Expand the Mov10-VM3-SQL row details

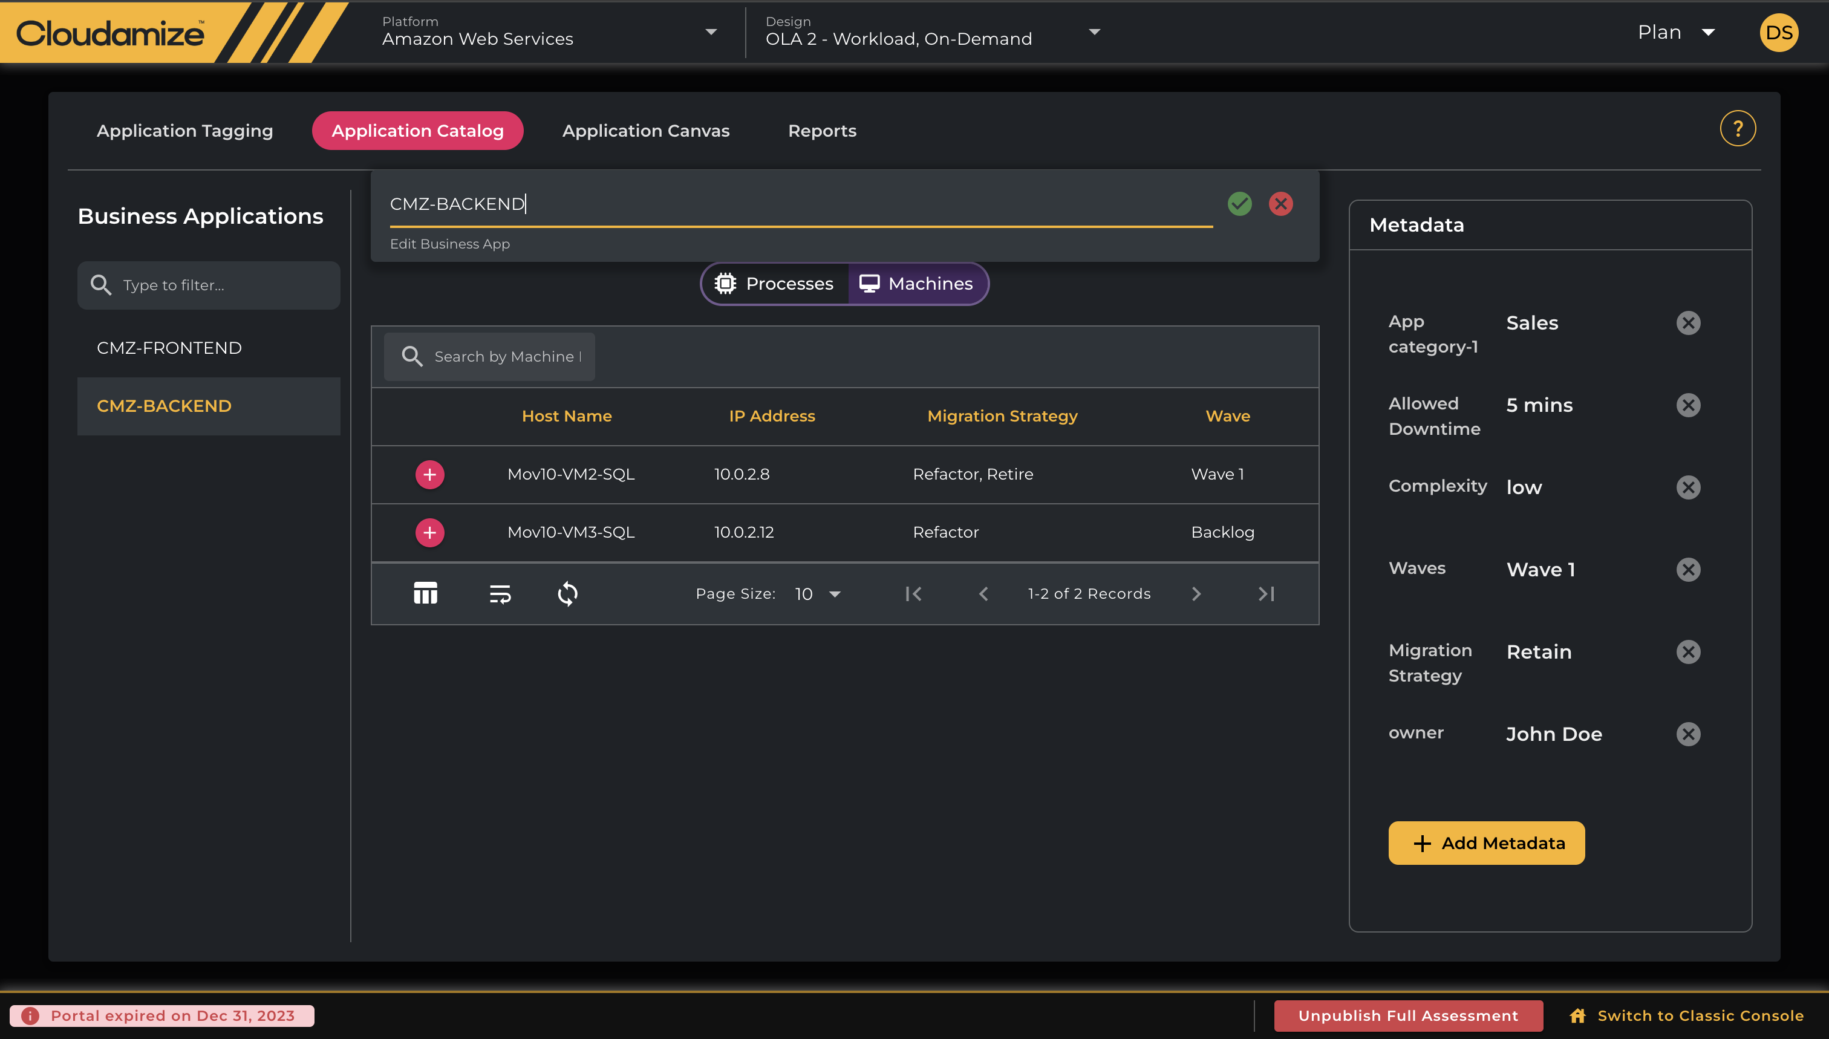coord(429,532)
